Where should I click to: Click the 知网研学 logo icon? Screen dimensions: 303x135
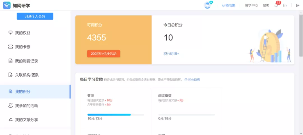pyautogui.click(x=7, y=5)
